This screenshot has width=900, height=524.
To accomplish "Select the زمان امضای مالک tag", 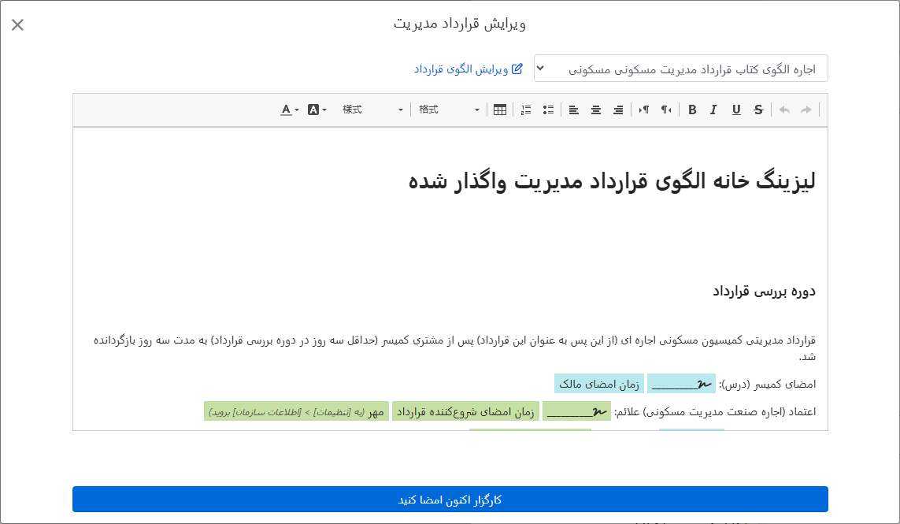I will 599,383.
